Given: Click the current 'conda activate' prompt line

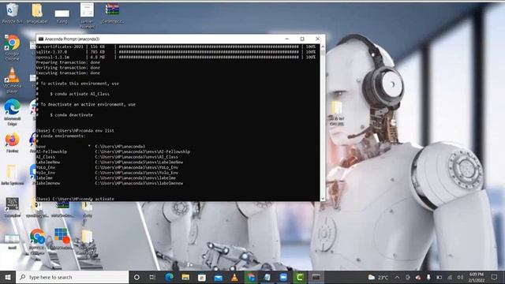Looking at the screenshot, I should click(75, 199).
